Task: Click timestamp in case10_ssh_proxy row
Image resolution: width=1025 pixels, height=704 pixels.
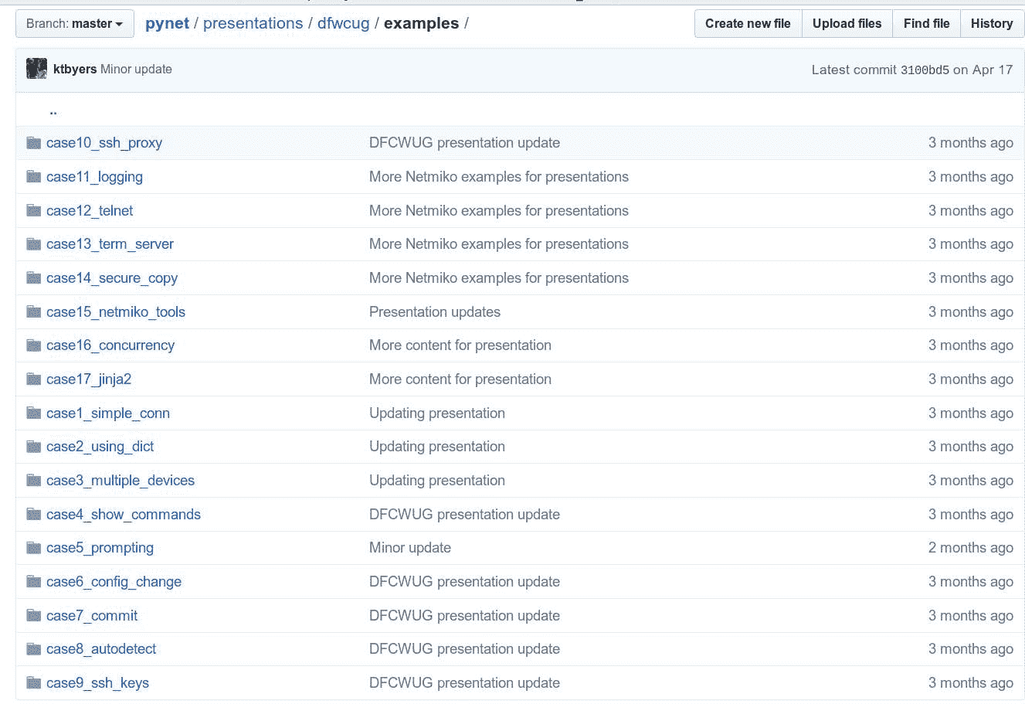Action: 971,143
